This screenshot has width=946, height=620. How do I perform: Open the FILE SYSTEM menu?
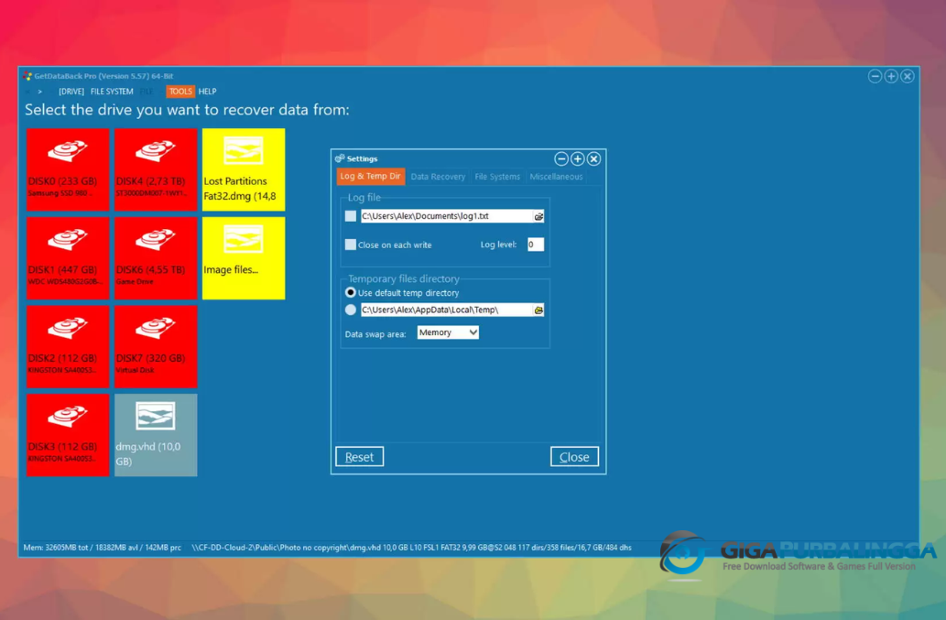tap(112, 92)
